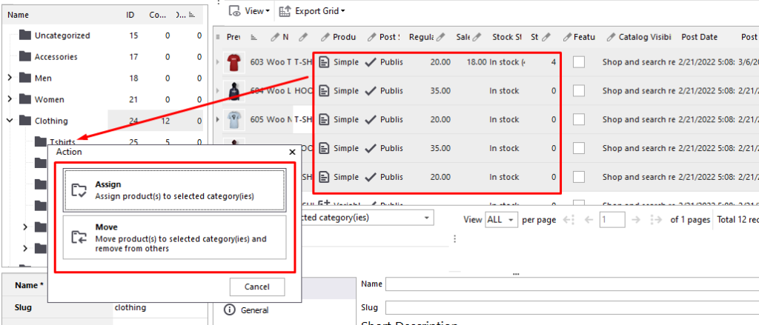759x325 pixels.
Task: Click Published checkmark icon in row 604
Action: [x=371, y=90]
